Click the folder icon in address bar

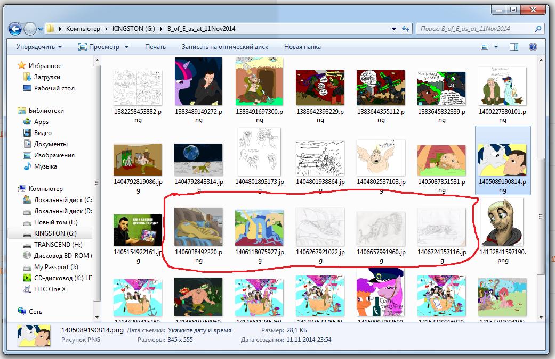click(x=51, y=29)
